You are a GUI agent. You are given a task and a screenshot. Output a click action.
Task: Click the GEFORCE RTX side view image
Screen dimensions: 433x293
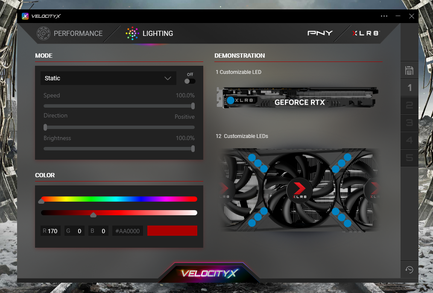point(297,97)
